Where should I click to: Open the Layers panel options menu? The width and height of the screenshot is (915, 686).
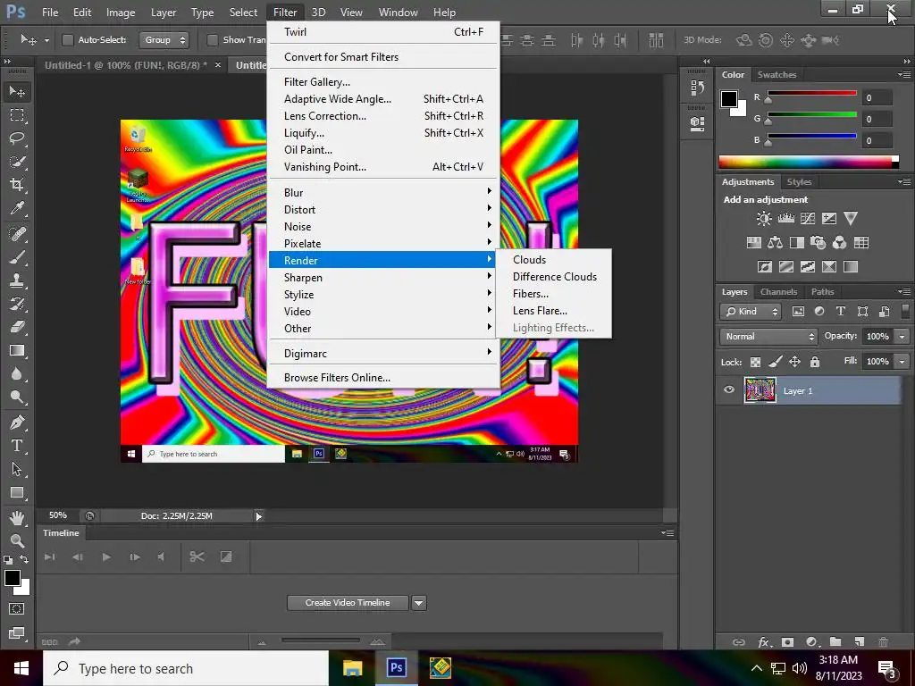pyautogui.click(x=904, y=292)
